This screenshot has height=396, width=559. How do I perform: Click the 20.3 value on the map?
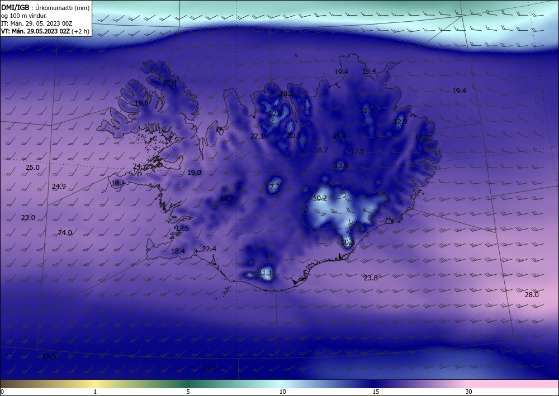pyautogui.click(x=294, y=135)
